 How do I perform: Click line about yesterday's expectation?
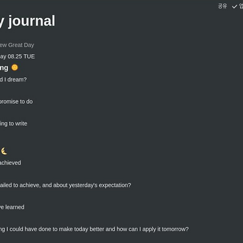pos(66,185)
